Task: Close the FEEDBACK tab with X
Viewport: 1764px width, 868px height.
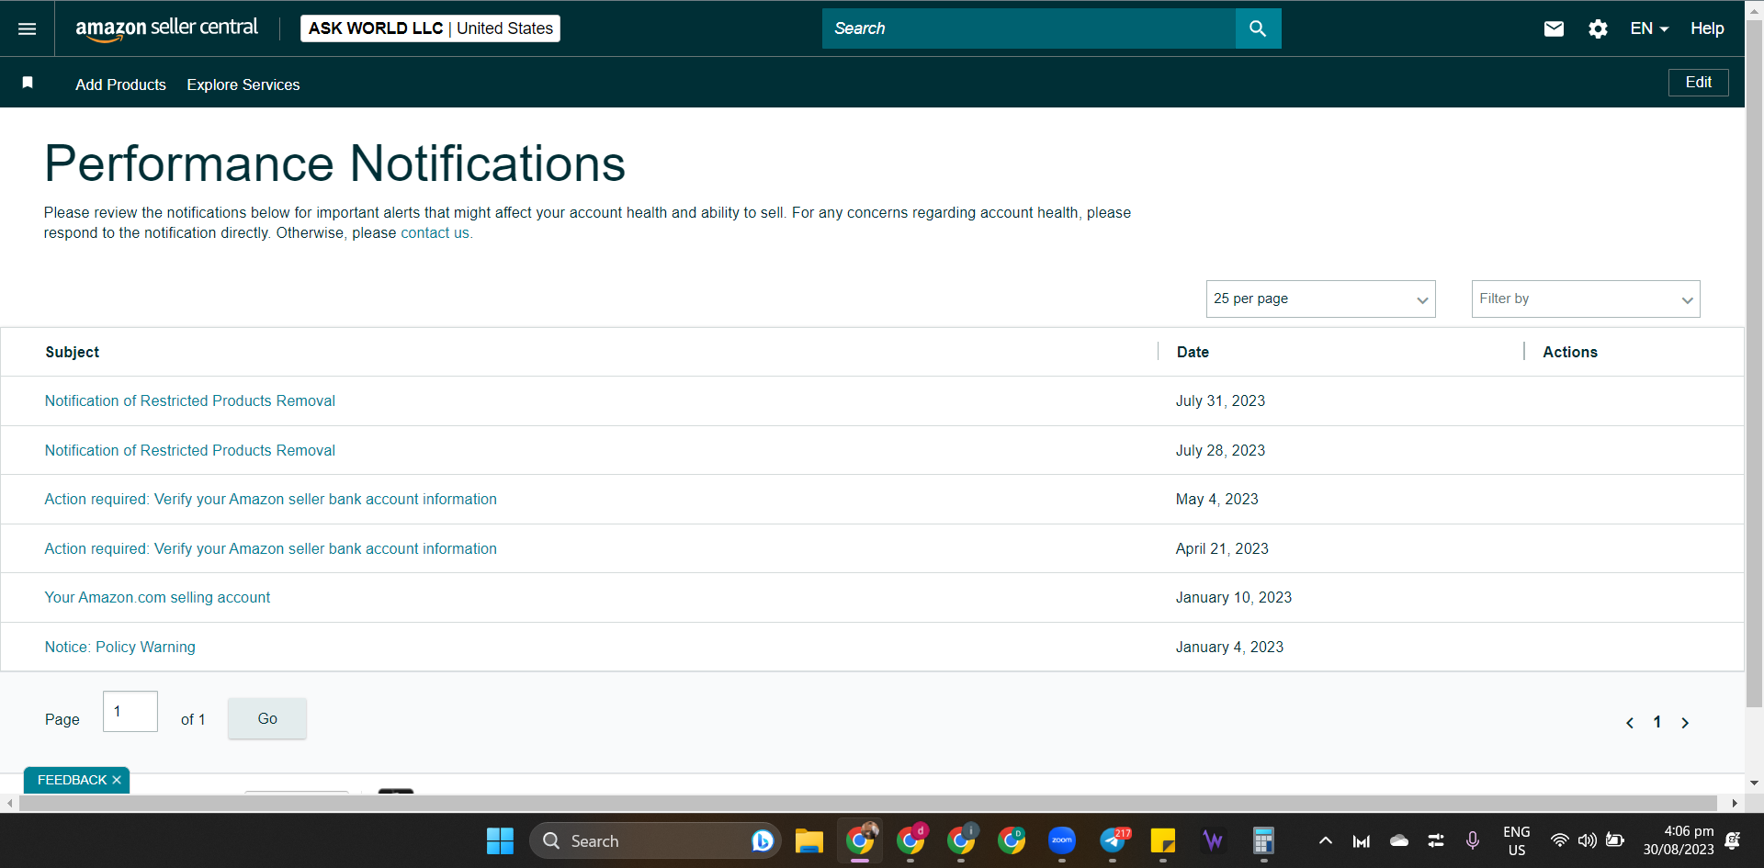Action: point(117,780)
